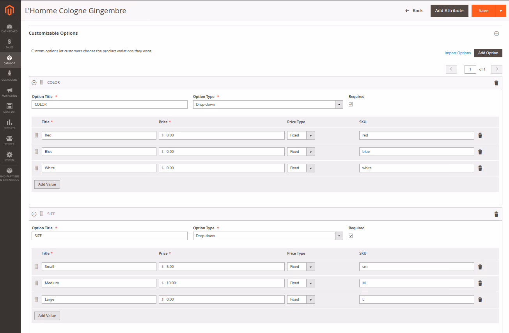Edit the Medium price field
The width and height of the screenshot is (509, 333).
pos(222,283)
